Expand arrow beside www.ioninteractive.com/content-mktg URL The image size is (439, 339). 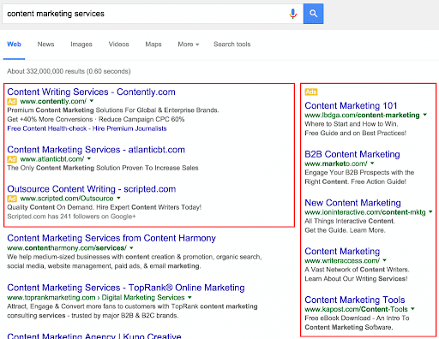click(430, 211)
